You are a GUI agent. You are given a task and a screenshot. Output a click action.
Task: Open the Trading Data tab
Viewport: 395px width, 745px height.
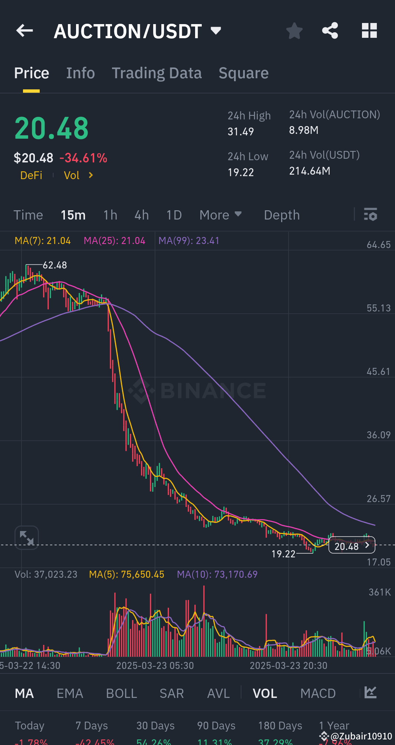coord(157,73)
